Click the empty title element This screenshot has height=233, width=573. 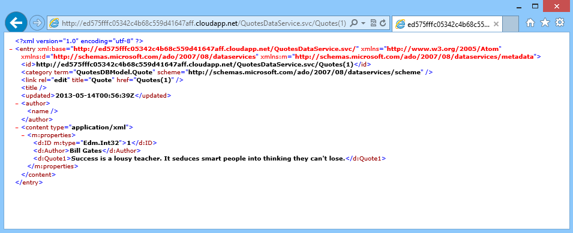point(34,88)
